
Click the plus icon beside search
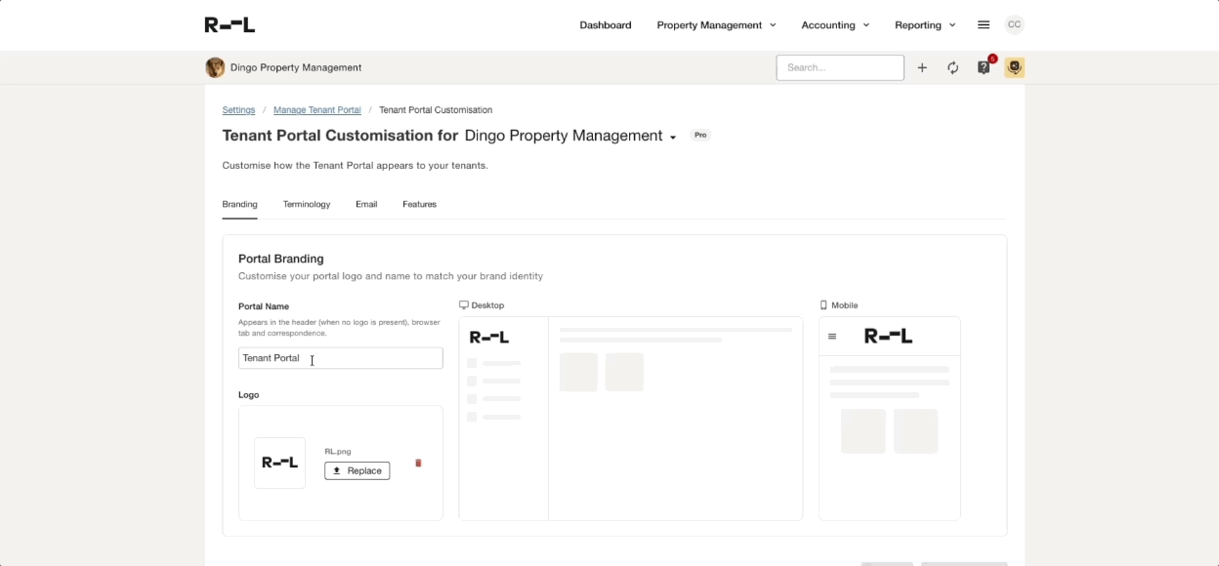point(922,67)
